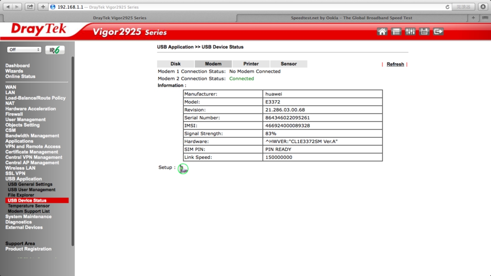
Task: Click the 83% signal strength value
Action: point(271,133)
